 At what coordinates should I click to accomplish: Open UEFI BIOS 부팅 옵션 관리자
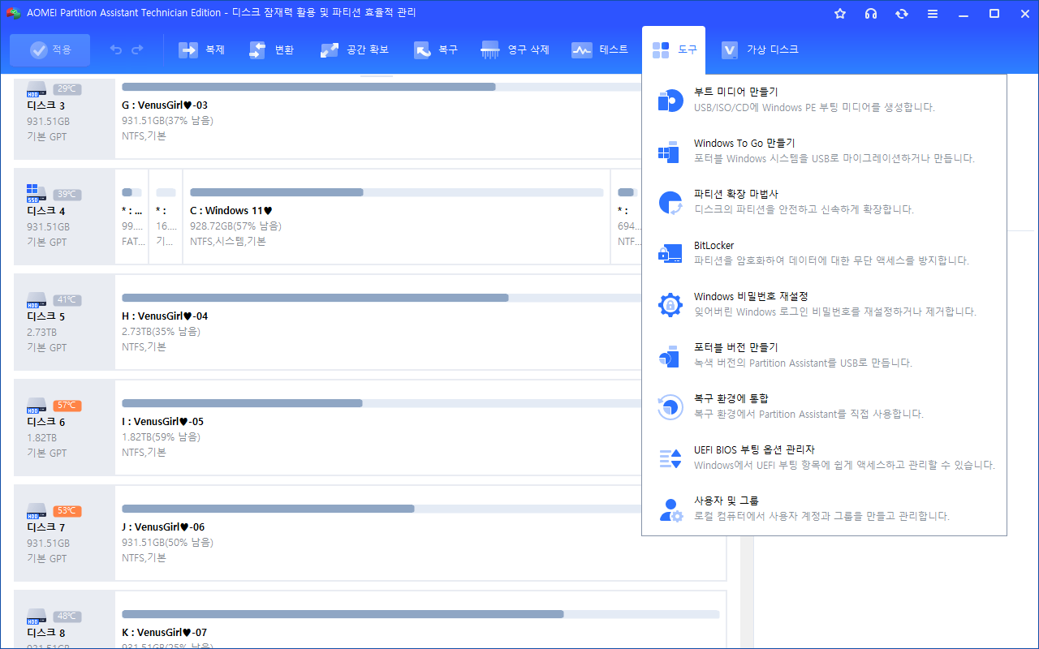[x=824, y=458]
